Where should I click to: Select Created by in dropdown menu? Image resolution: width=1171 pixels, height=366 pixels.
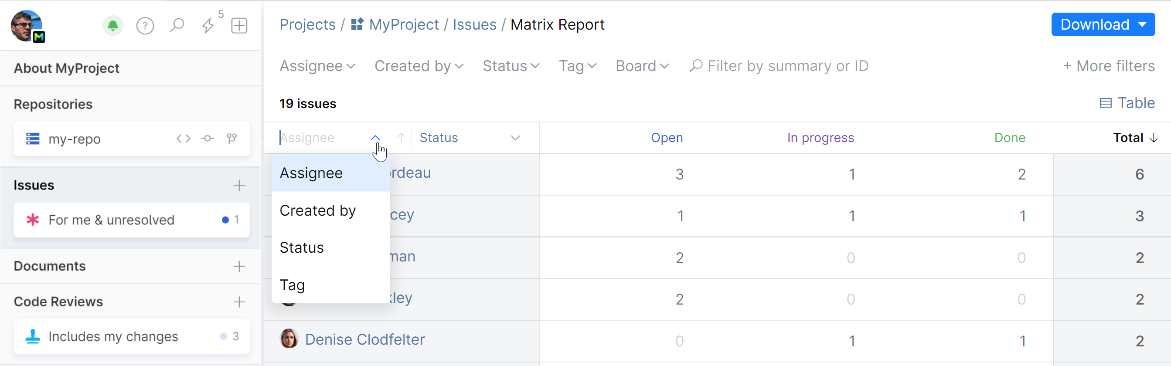[x=318, y=211]
